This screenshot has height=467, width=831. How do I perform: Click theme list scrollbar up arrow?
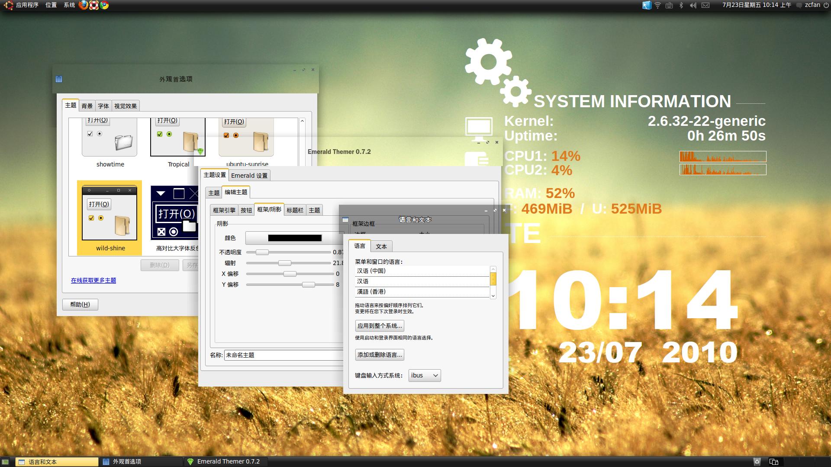pyautogui.click(x=302, y=122)
